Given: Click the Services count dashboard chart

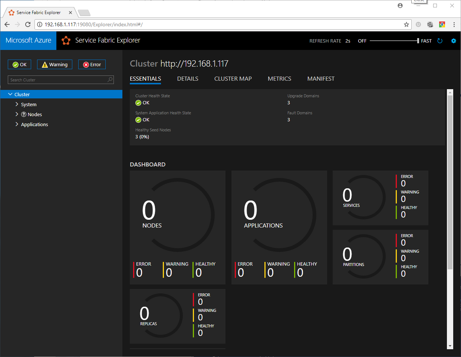Looking at the screenshot, I should click(364, 197).
